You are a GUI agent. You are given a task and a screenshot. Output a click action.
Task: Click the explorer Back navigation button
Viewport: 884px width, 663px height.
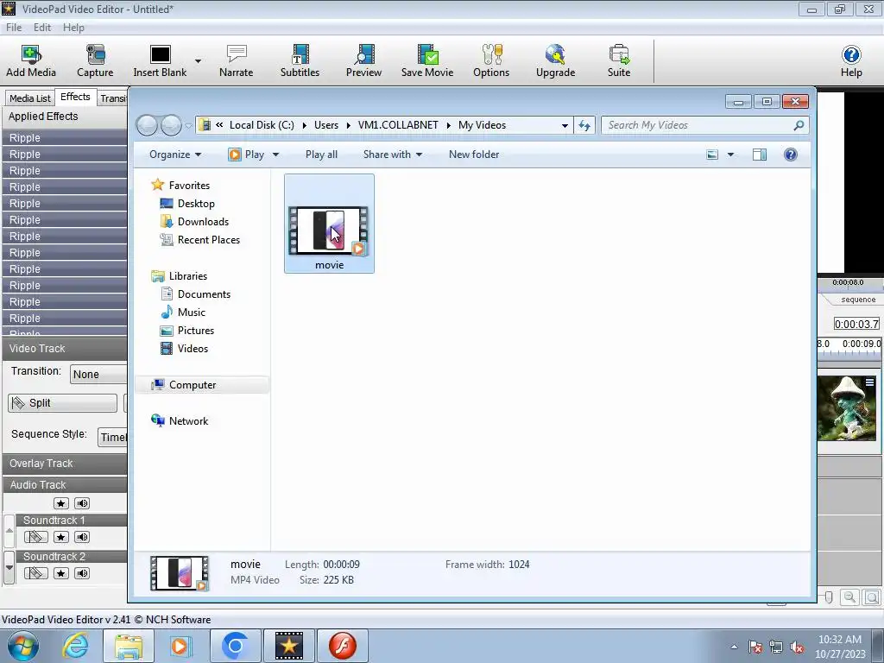pos(147,125)
